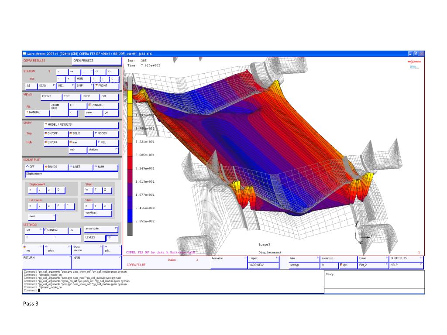The height and width of the screenshot is (335, 447).
Task: Click the < button under FIT
Action: pos(73,113)
